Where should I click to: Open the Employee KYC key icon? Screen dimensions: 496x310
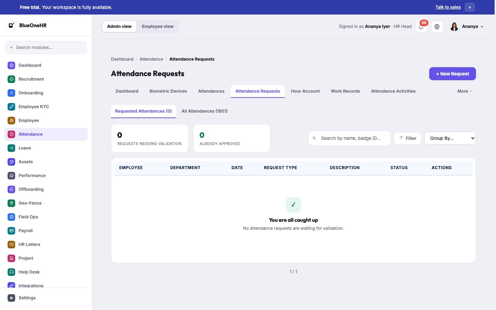tap(11, 106)
